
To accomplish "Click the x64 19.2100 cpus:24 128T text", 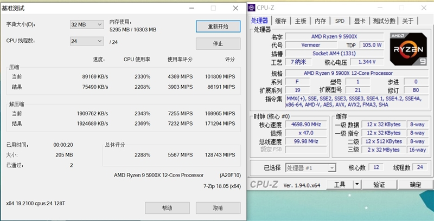I will 36,203.
